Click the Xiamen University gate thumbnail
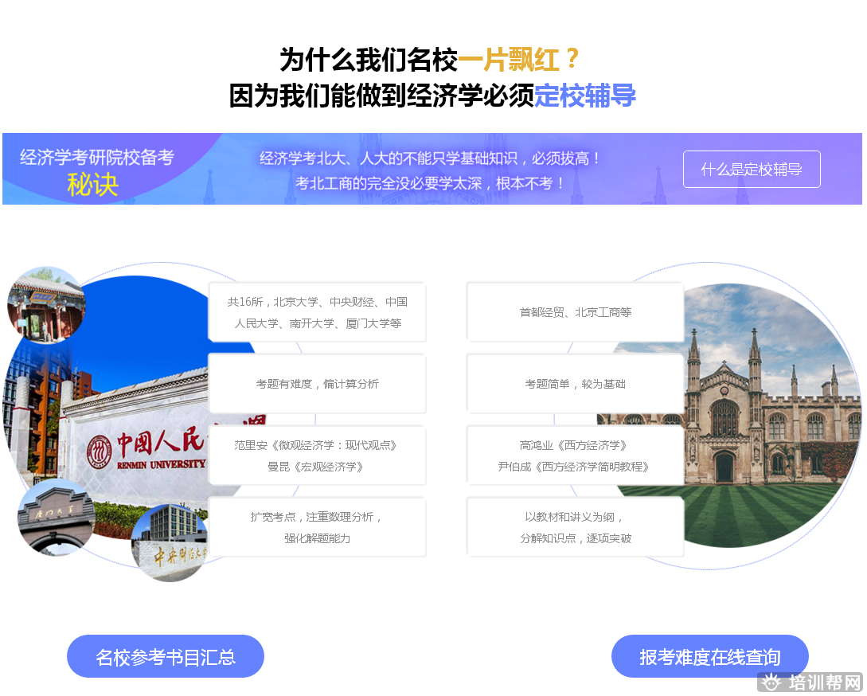 point(57,518)
